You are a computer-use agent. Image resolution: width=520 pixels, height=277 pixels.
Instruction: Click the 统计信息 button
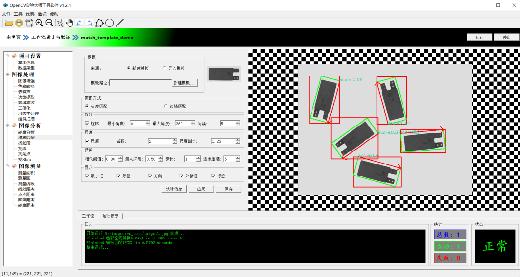pos(174,189)
